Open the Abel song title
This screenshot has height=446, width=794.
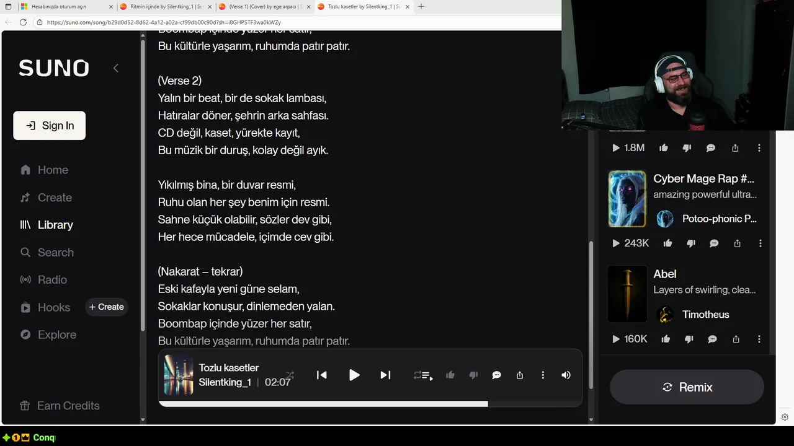(x=665, y=274)
